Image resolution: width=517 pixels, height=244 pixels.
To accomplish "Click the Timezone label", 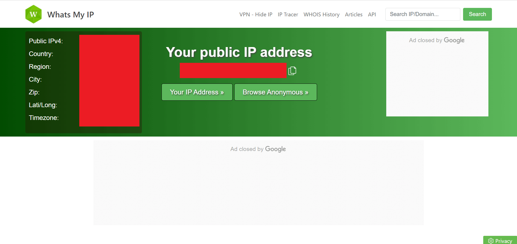I will click(44, 118).
